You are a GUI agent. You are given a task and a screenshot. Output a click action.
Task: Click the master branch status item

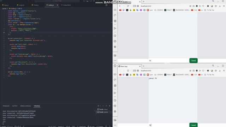tap(3, 126)
